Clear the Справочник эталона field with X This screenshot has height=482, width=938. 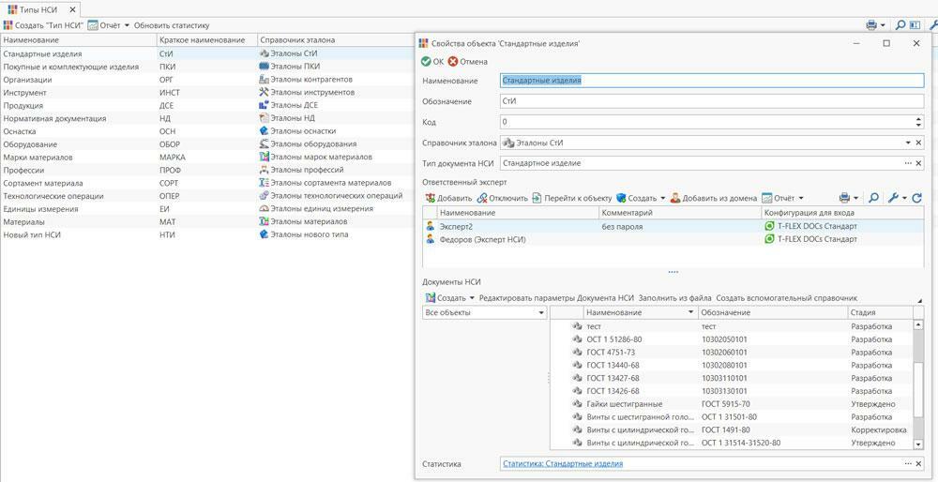(918, 143)
